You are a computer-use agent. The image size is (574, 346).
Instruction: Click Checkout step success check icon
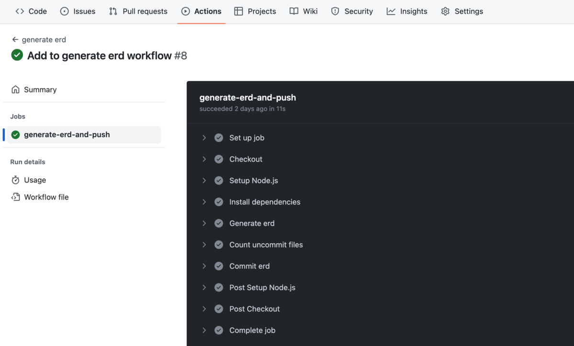pos(219,159)
